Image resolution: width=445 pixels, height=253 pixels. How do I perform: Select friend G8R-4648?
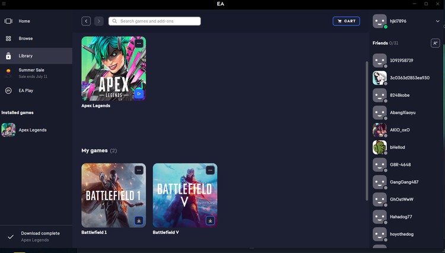pos(406,165)
